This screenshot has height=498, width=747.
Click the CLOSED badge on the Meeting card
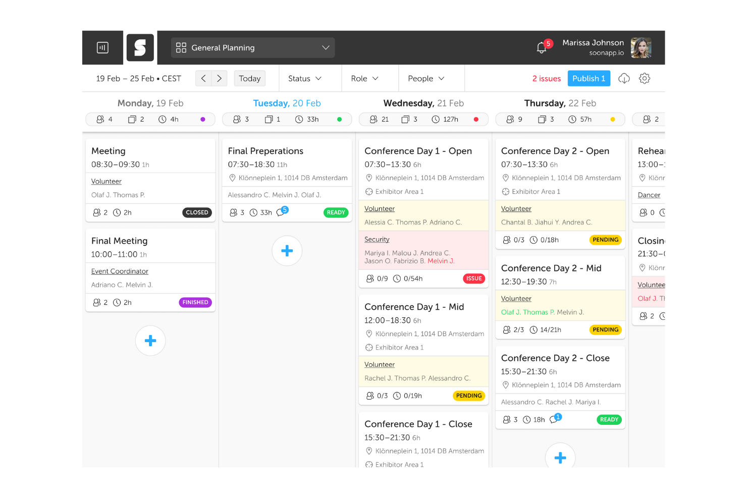(x=197, y=212)
